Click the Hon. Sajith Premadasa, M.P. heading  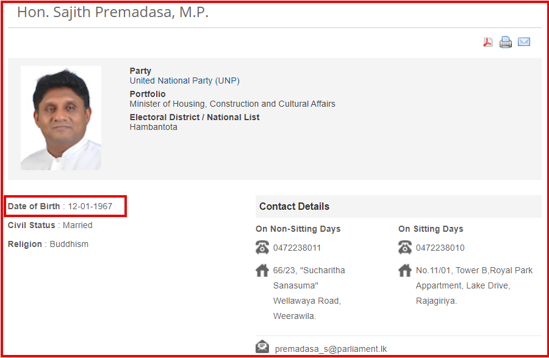click(113, 12)
